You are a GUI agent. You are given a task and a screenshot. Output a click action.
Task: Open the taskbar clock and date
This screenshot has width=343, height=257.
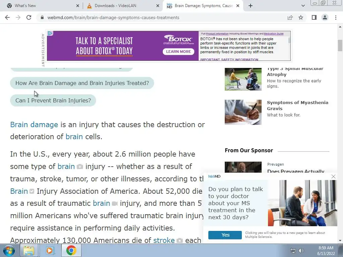pyautogui.click(x=326, y=251)
